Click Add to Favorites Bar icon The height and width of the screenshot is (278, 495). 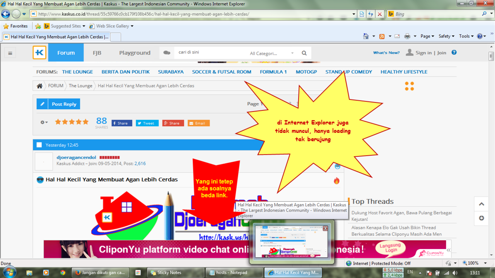pyautogui.click(x=38, y=26)
